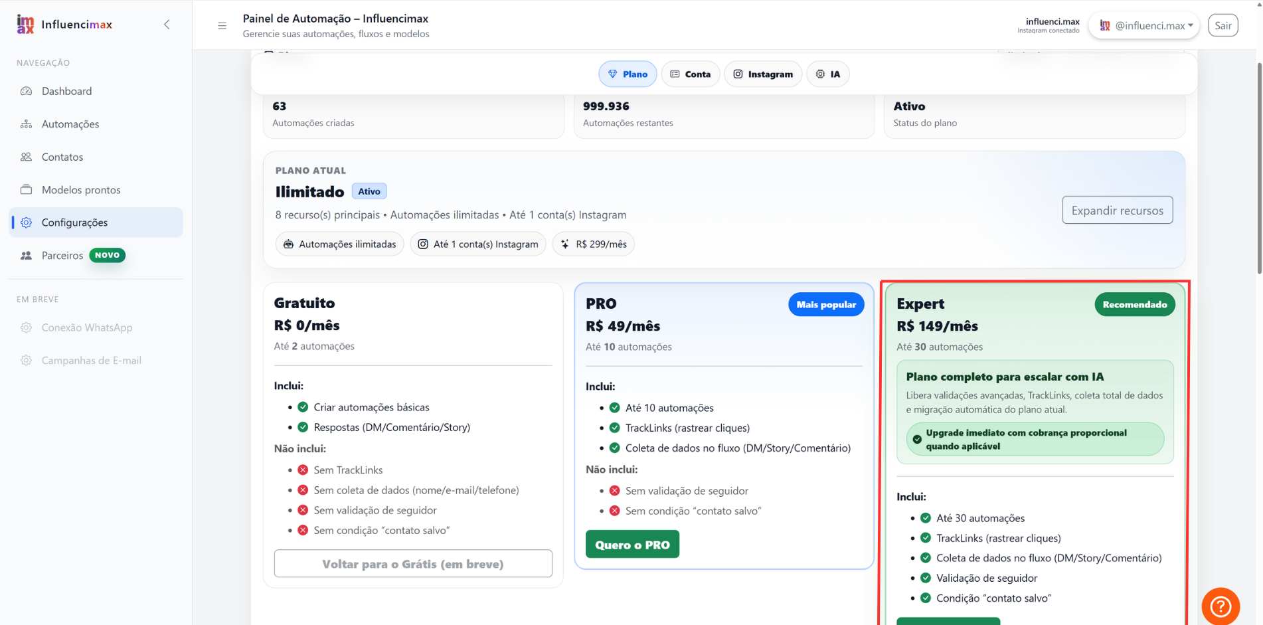
Task: Click green check beside Até 10 automações
Action: 615,408
